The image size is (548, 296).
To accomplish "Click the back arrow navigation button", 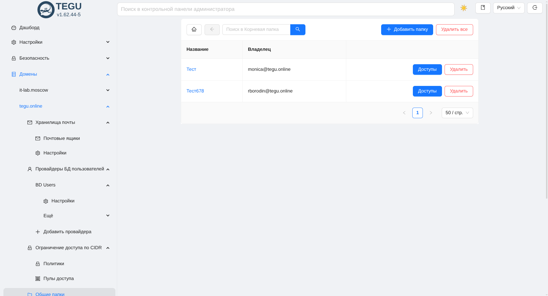I will tap(212, 30).
